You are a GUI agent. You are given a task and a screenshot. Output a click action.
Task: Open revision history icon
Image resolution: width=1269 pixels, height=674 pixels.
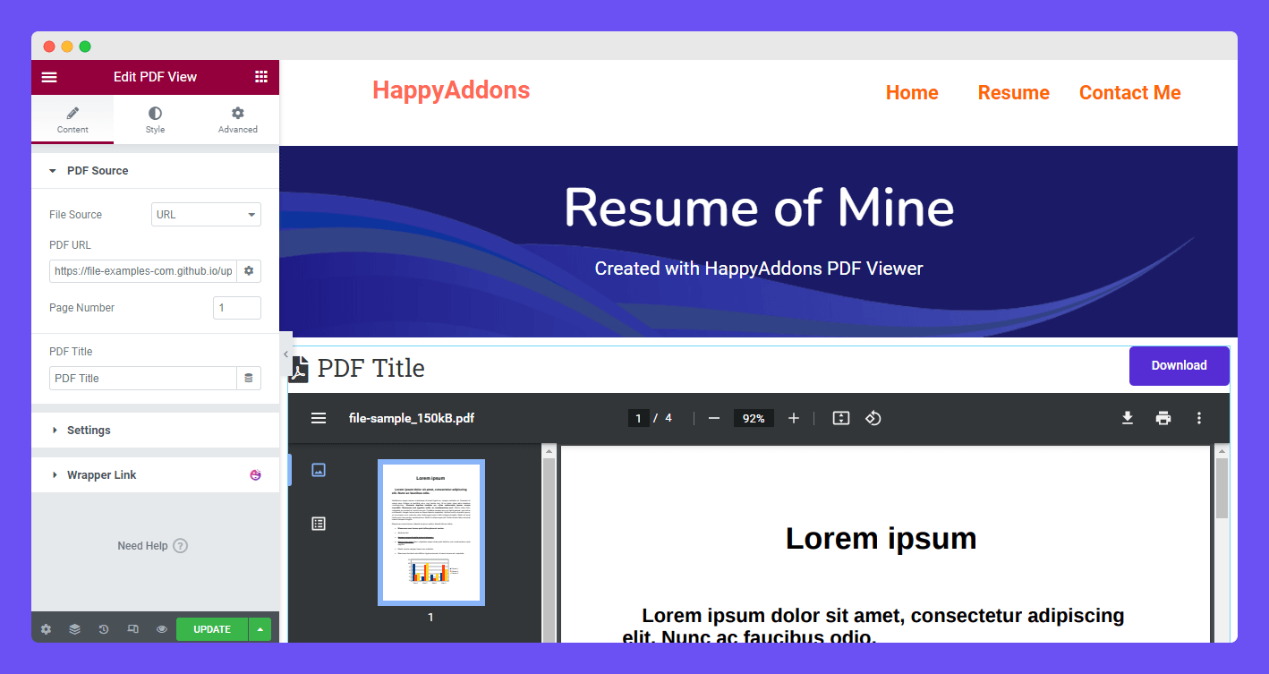pos(103,629)
